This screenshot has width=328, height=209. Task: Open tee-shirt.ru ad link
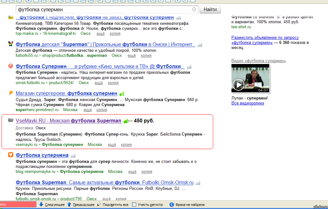[x=241, y=27]
